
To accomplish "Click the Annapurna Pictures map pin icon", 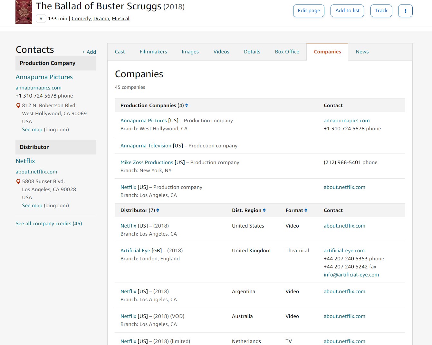I will tap(18, 106).
